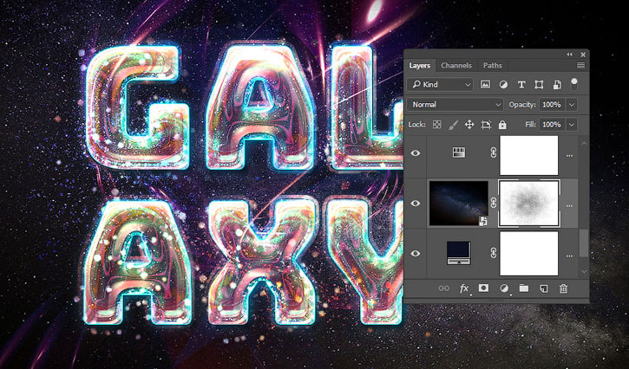Viewport: 629px width, 369px height.
Task: Hide the solid color fill layer
Action: (x=416, y=253)
